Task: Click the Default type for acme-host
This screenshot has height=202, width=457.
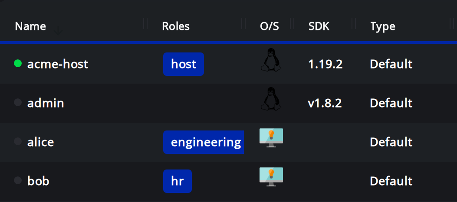Action: 391,64
